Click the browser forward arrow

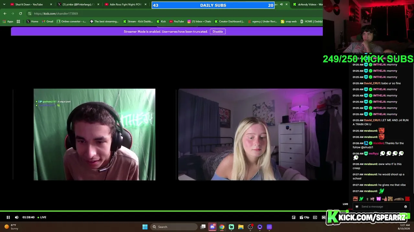pyautogui.click(x=13, y=14)
